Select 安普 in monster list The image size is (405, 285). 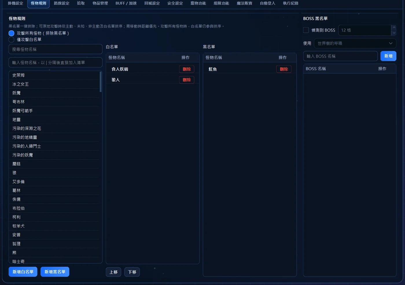click(x=54, y=235)
